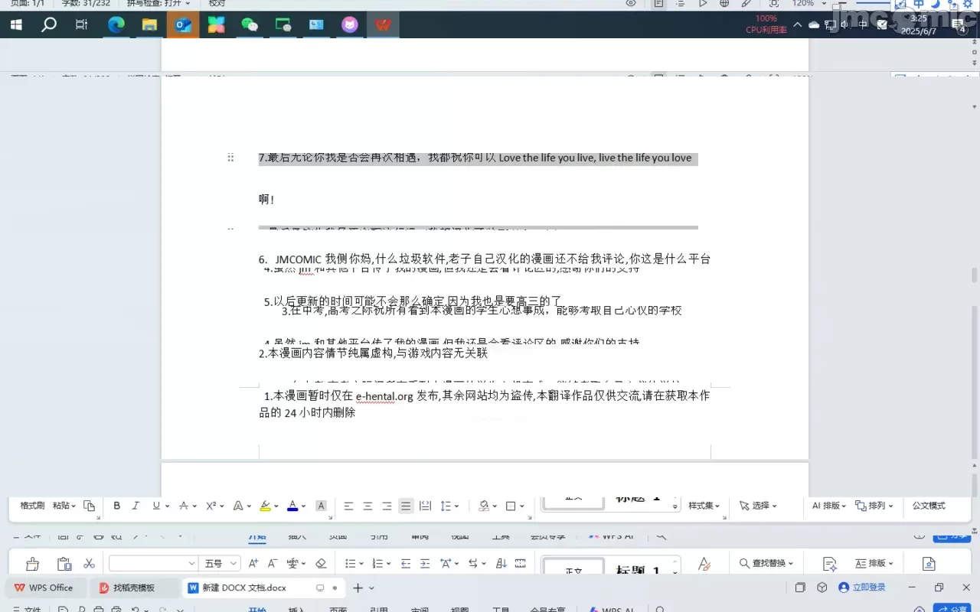Click the scissors cut icon
This screenshot has height=612, width=980.
[89, 564]
